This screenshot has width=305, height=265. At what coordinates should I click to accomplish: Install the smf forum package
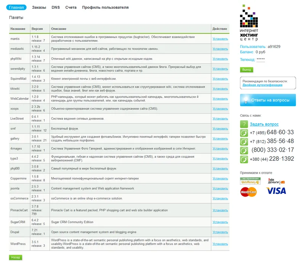point(220,129)
